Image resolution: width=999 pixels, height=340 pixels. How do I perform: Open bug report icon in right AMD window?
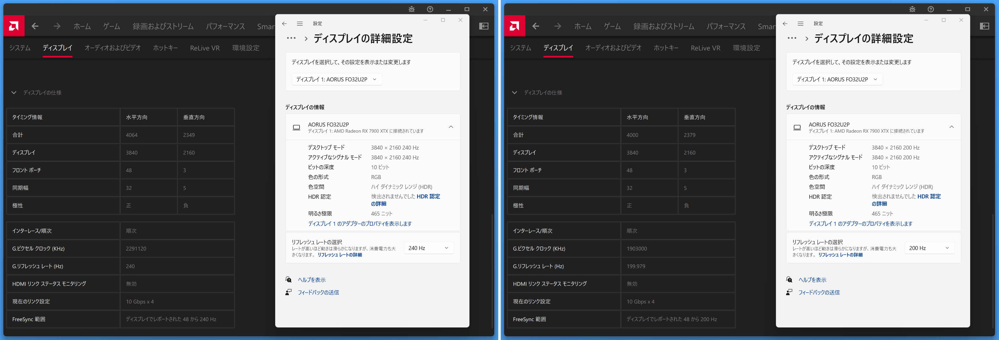pos(912,9)
